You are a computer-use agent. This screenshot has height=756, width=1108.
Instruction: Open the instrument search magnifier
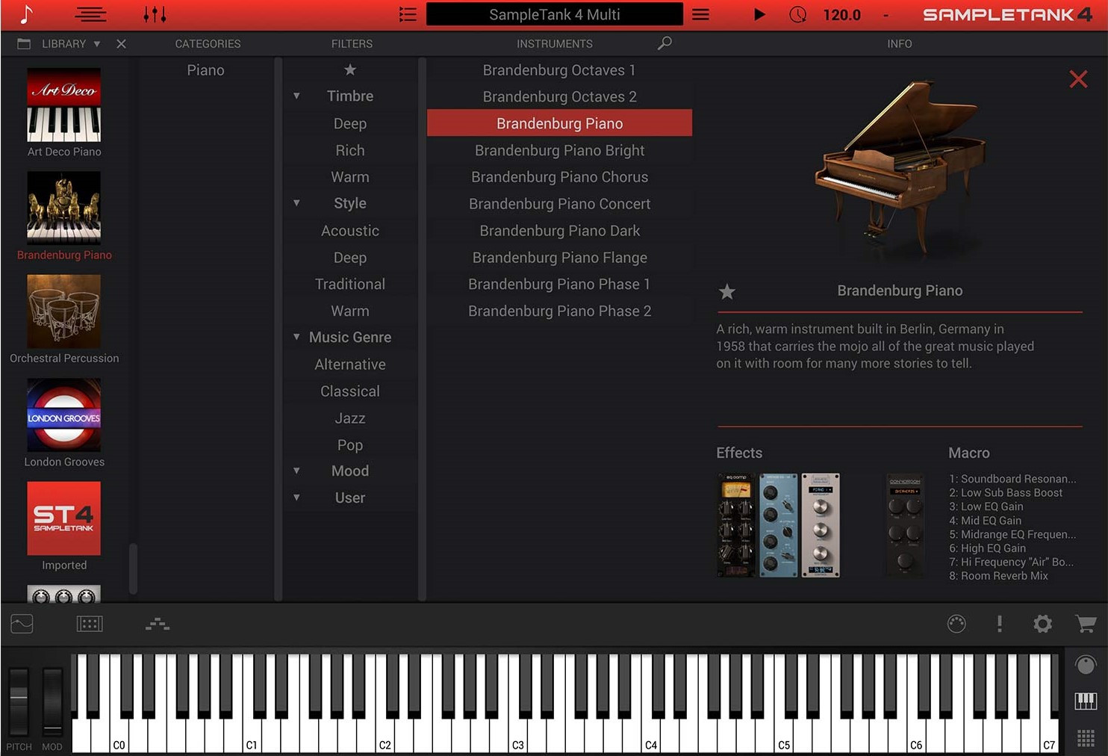[665, 43]
